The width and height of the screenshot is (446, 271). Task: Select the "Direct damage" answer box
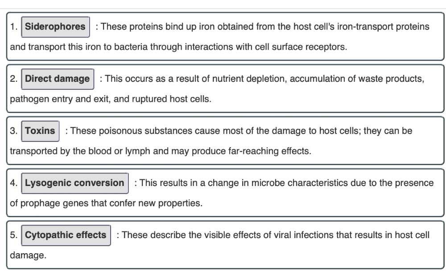(x=58, y=79)
